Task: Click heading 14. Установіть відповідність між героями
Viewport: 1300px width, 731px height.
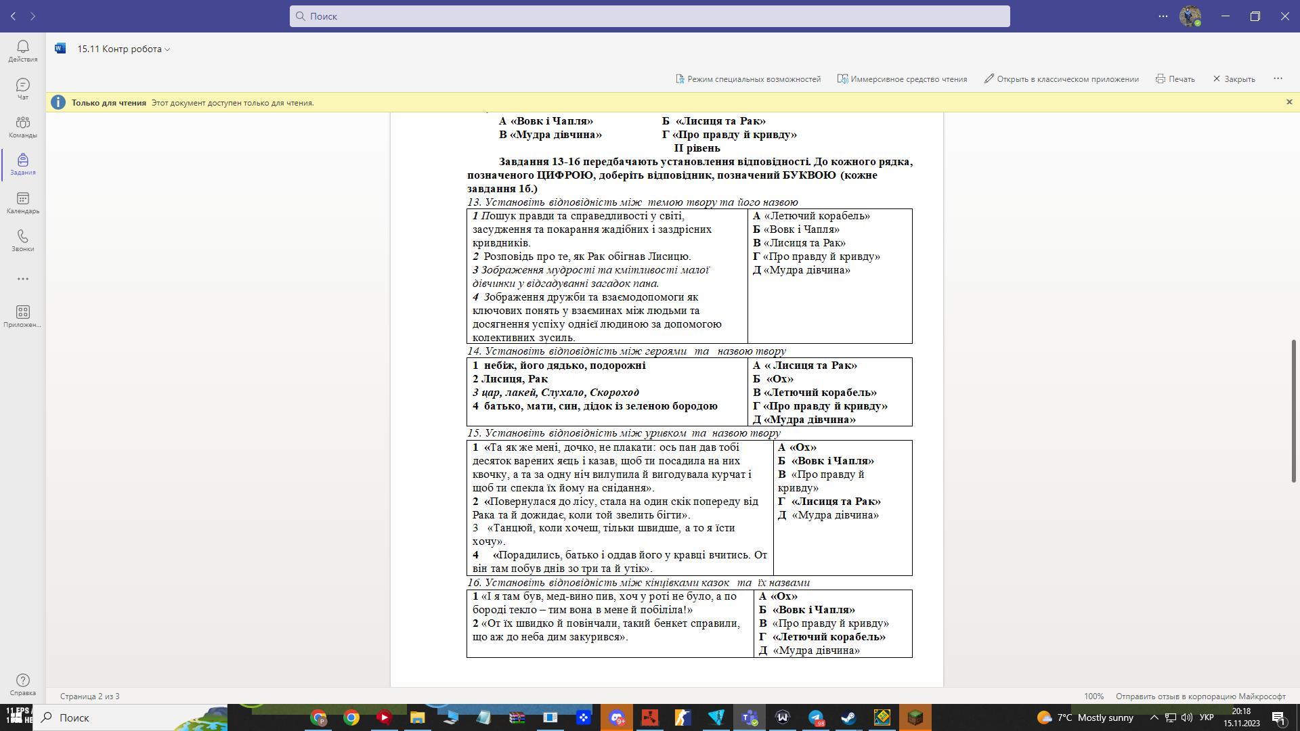Action: [x=626, y=351]
